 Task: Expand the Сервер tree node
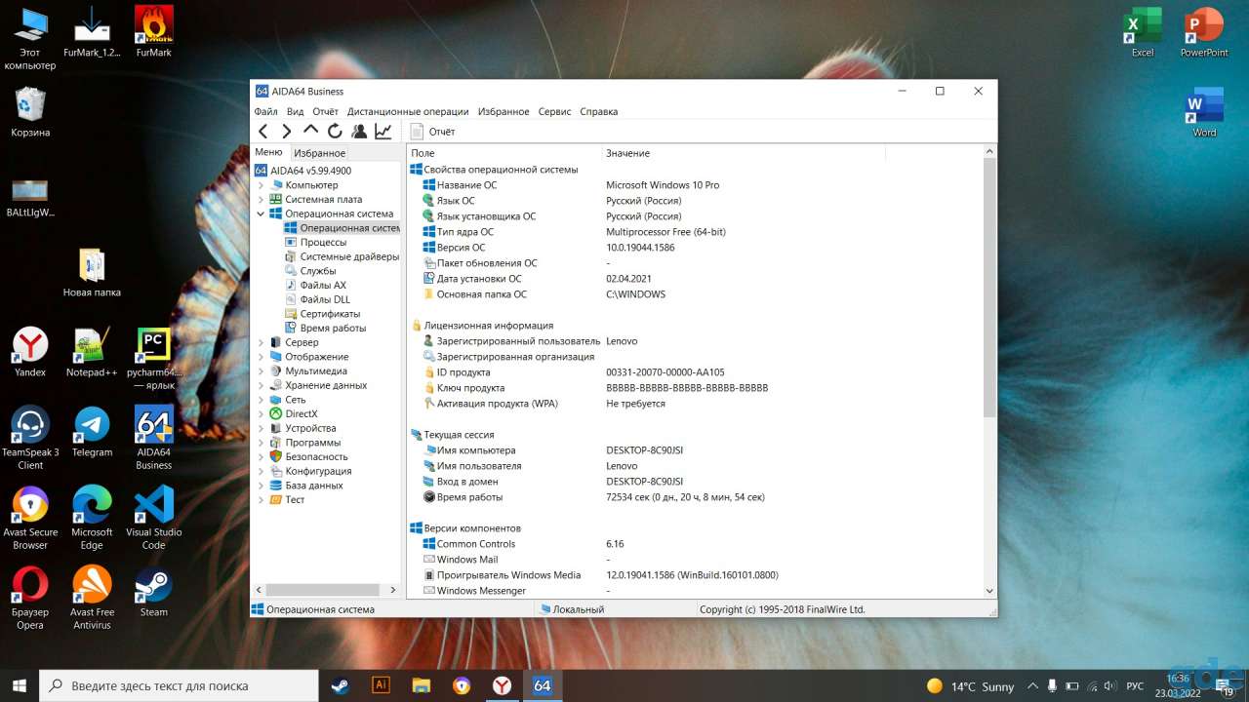[261, 342]
